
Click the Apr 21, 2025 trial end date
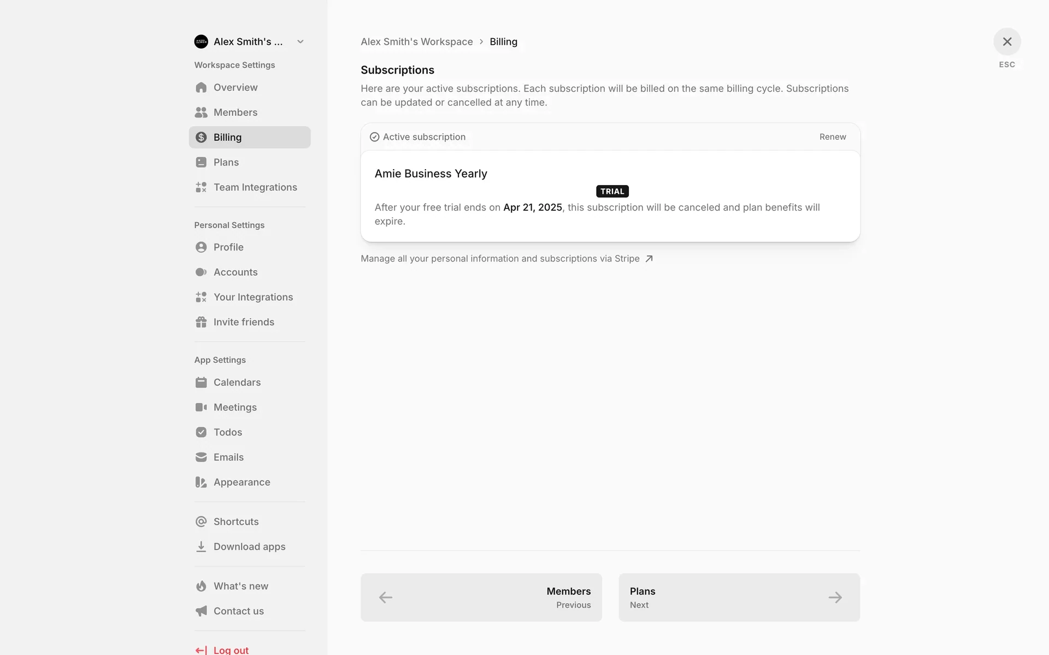coord(533,207)
